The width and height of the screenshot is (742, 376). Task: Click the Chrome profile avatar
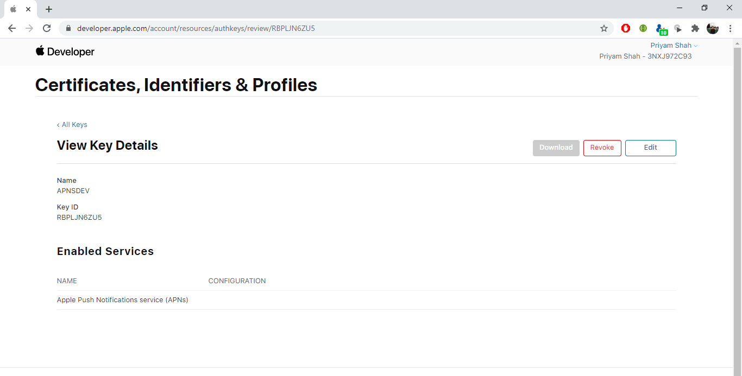click(713, 28)
